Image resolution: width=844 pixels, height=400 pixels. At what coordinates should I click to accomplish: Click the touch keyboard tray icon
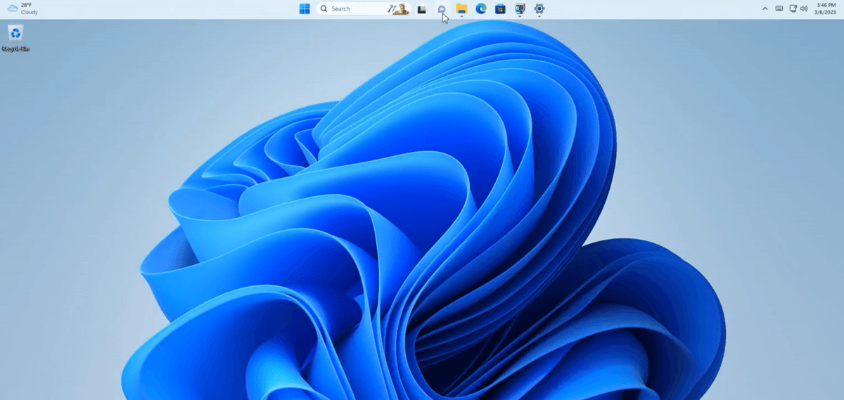tap(779, 8)
